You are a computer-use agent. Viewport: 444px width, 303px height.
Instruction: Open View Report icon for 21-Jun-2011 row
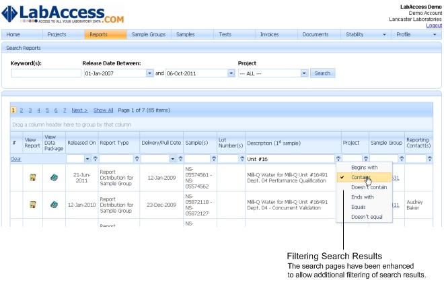coord(32,177)
